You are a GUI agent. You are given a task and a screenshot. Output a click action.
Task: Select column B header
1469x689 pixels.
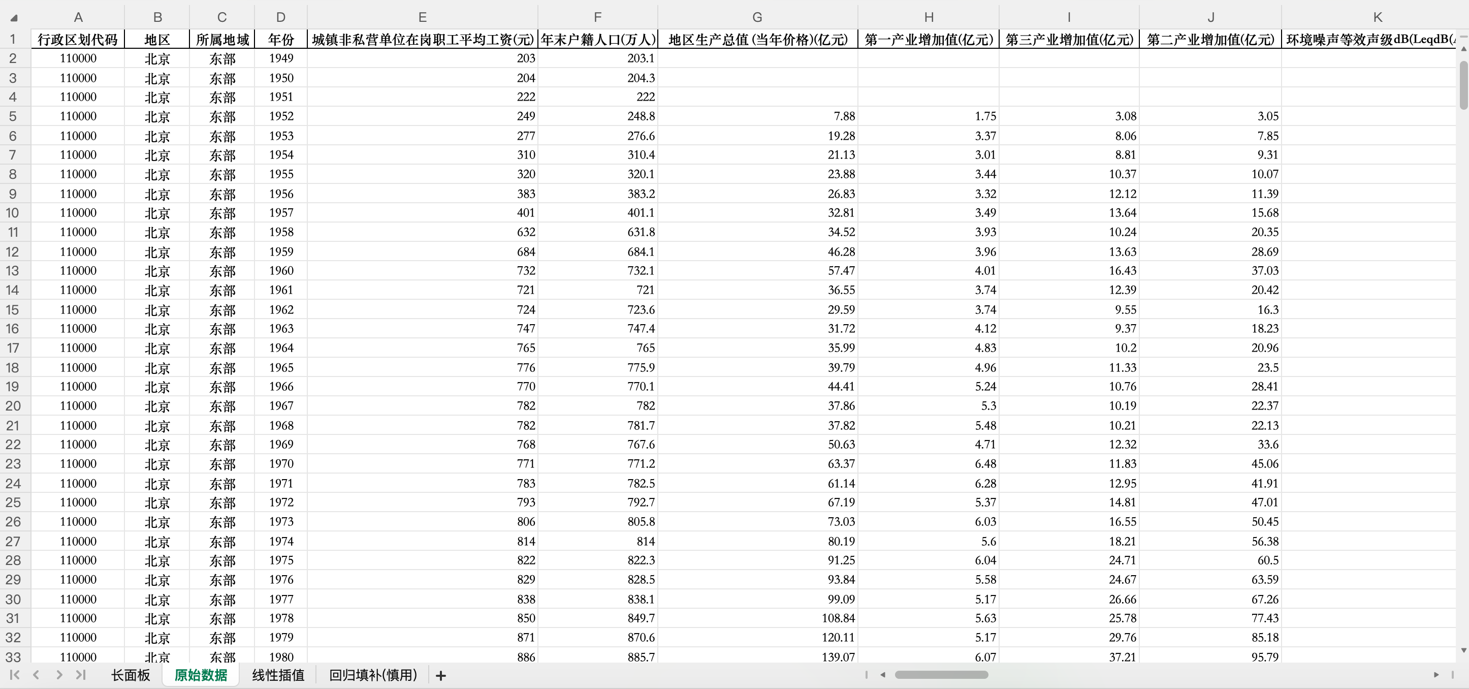pos(157,17)
